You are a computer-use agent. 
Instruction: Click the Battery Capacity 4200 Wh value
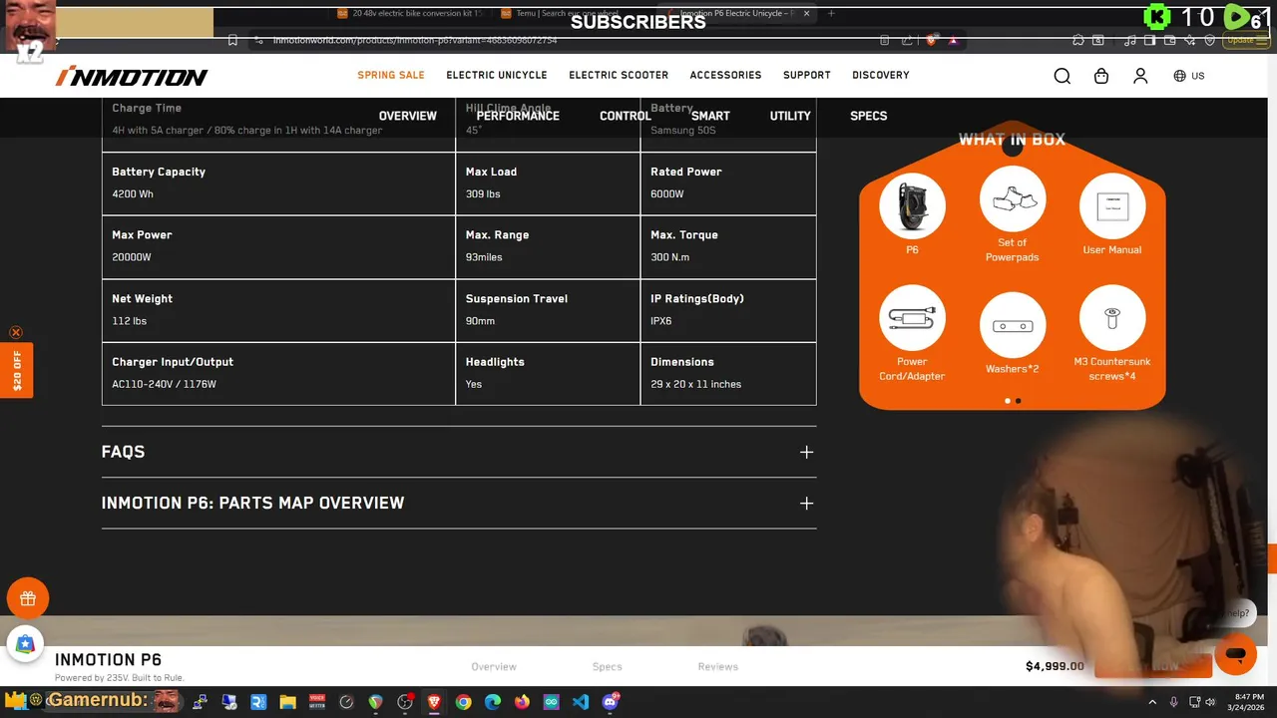pyautogui.click(x=133, y=194)
